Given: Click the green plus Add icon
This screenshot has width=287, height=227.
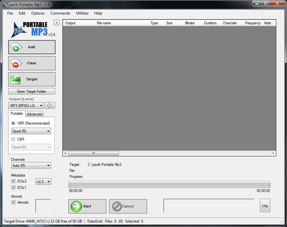Looking at the screenshot, I should click(16, 47).
